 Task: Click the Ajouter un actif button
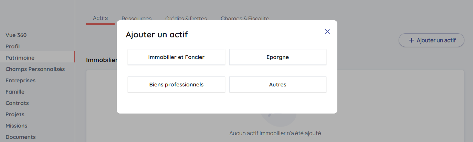pos(431,40)
